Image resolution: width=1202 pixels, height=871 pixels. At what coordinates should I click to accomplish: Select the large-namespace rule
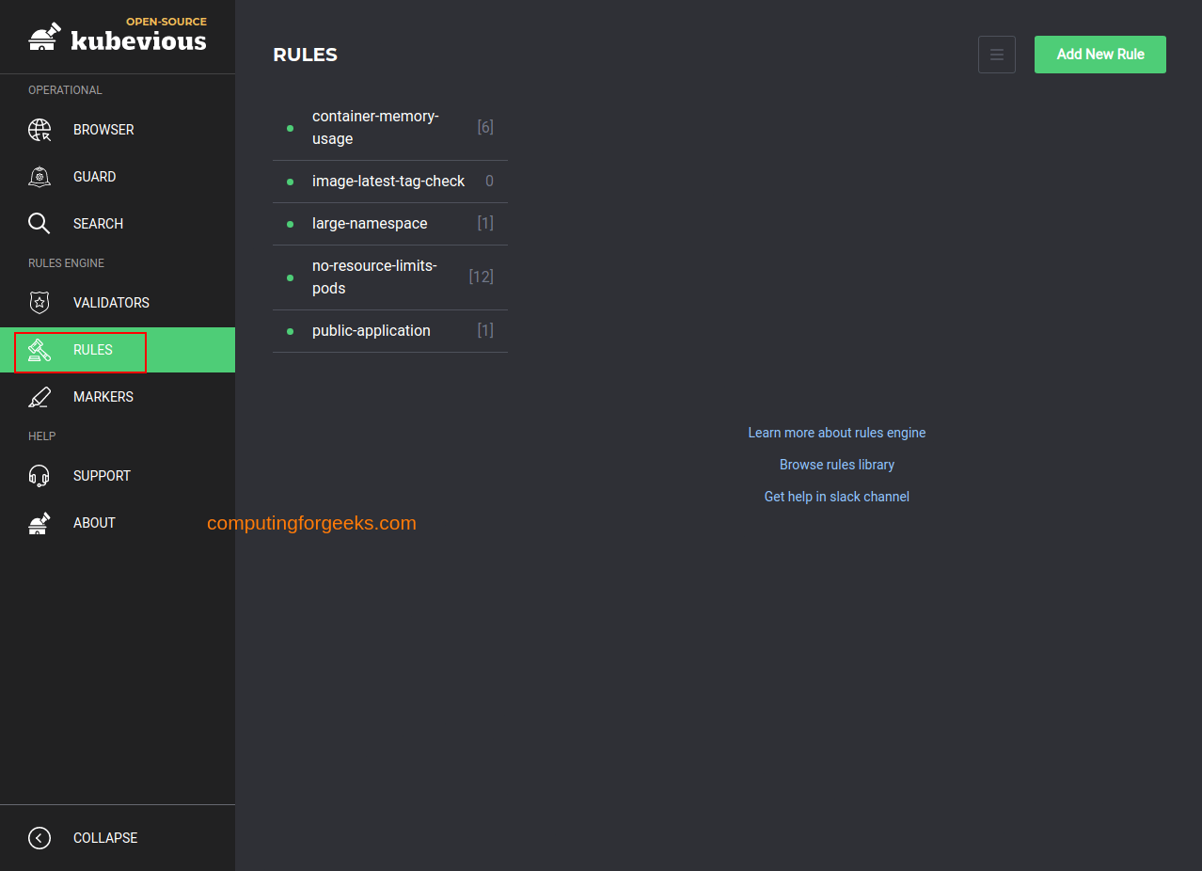pyautogui.click(x=370, y=224)
